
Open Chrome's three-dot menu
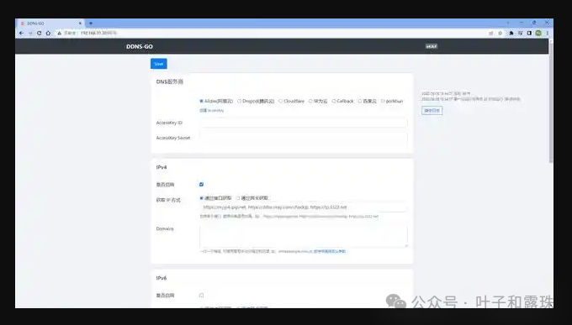click(x=548, y=33)
